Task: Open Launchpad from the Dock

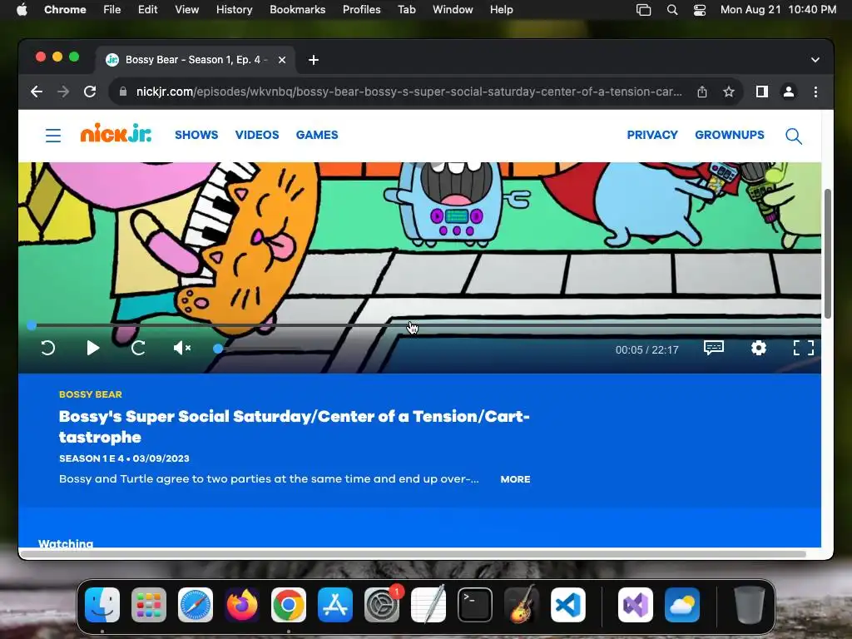Action: pos(149,605)
